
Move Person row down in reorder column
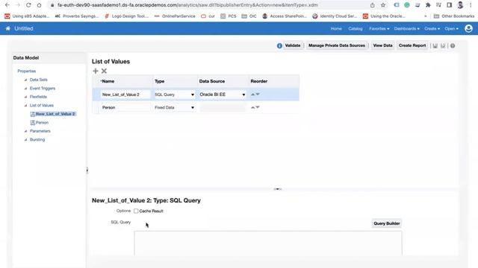tap(258, 107)
